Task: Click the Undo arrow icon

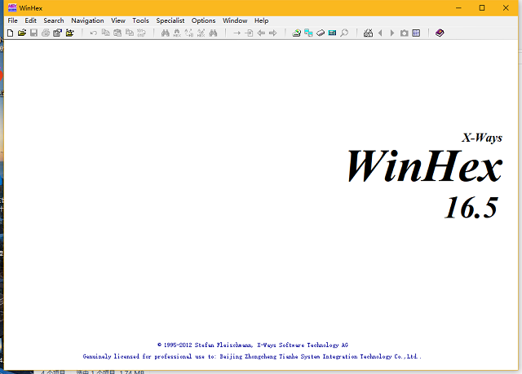Action: point(94,33)
